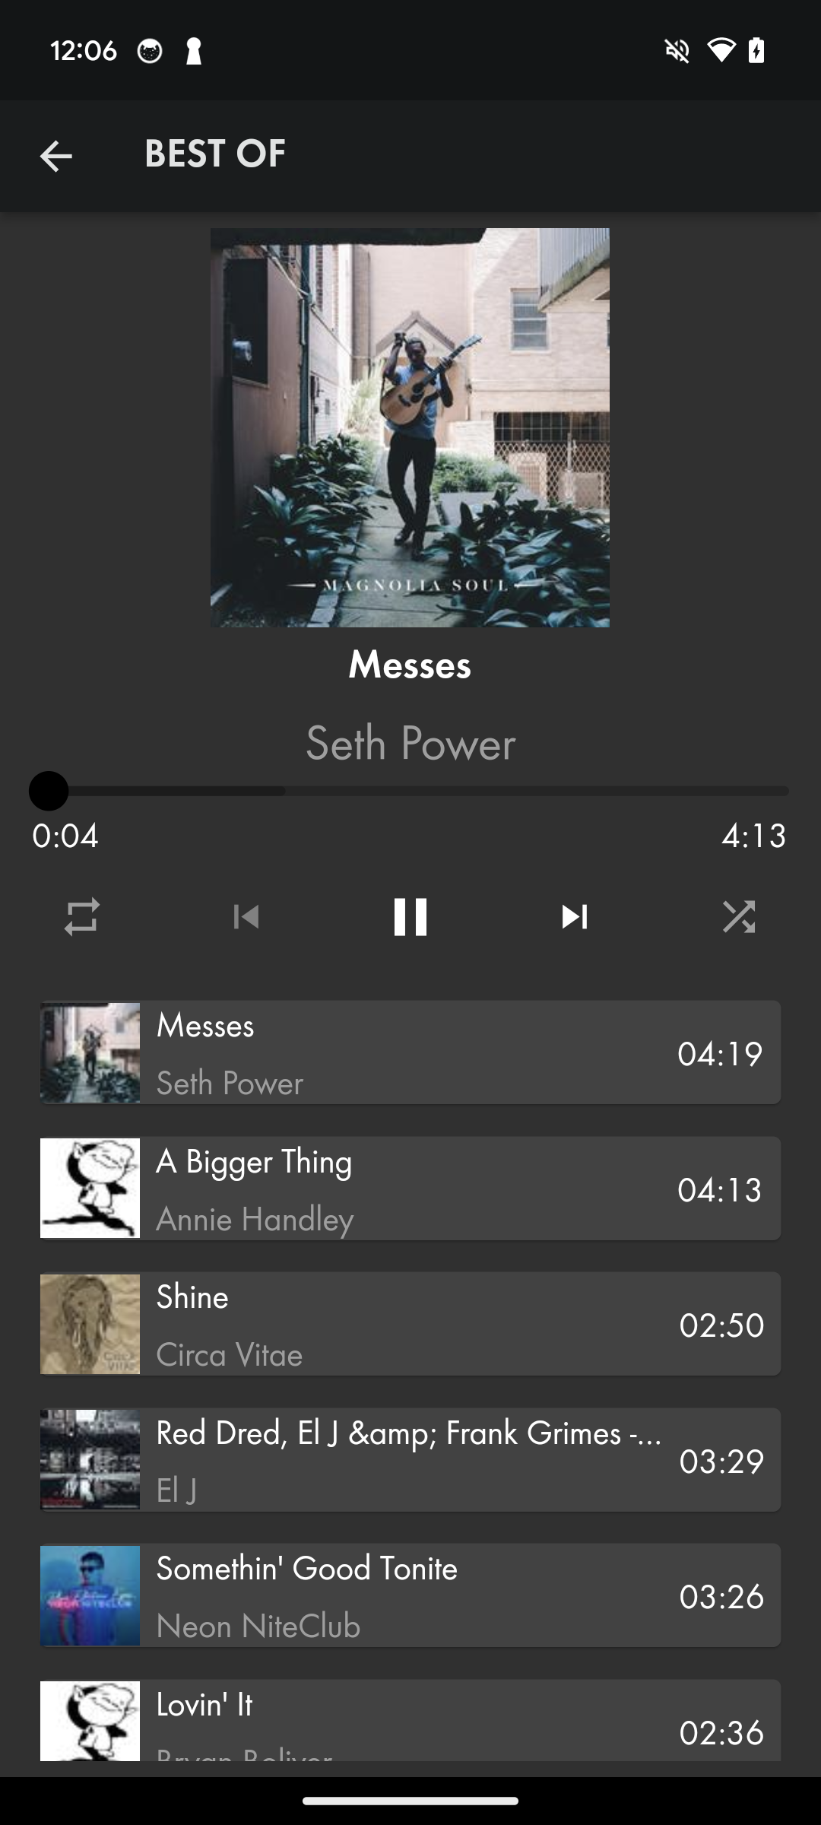
Task: Select A Bigger Thing by Annie Handley
Action: (410, 1189)
